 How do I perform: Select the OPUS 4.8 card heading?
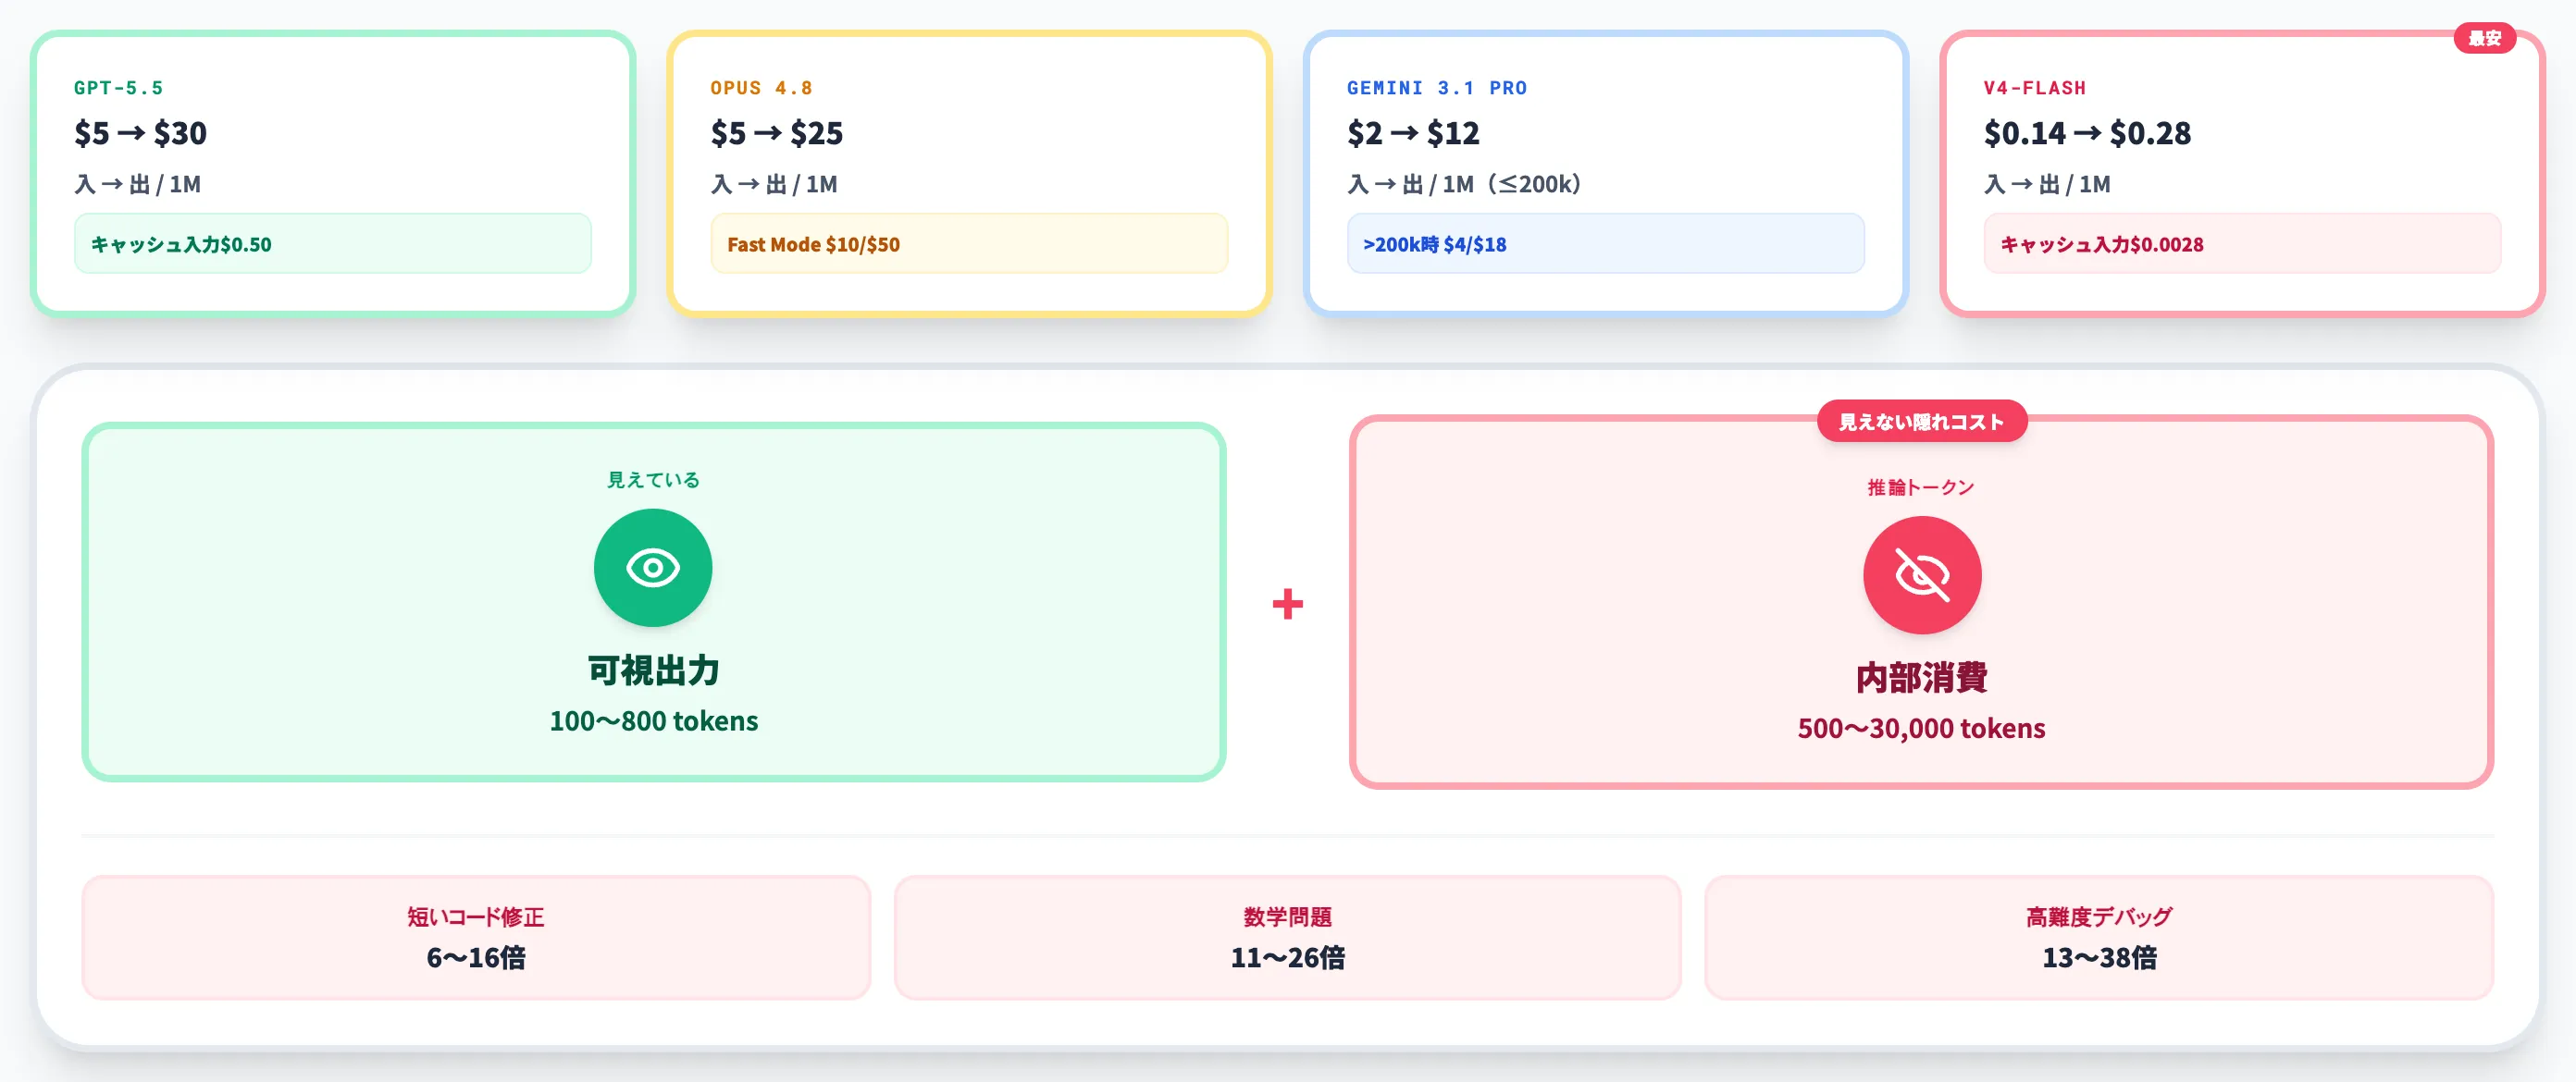pos(761,88)
